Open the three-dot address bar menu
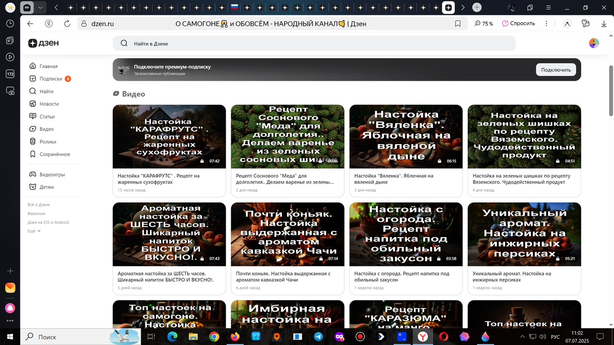The image size is (614, 345). coord(547,24)
